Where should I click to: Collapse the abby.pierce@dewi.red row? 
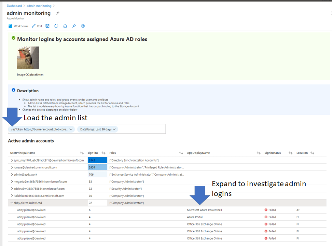tap(12, 203)
